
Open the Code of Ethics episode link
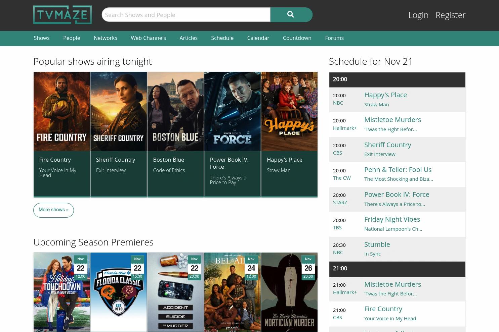(169, 170)
